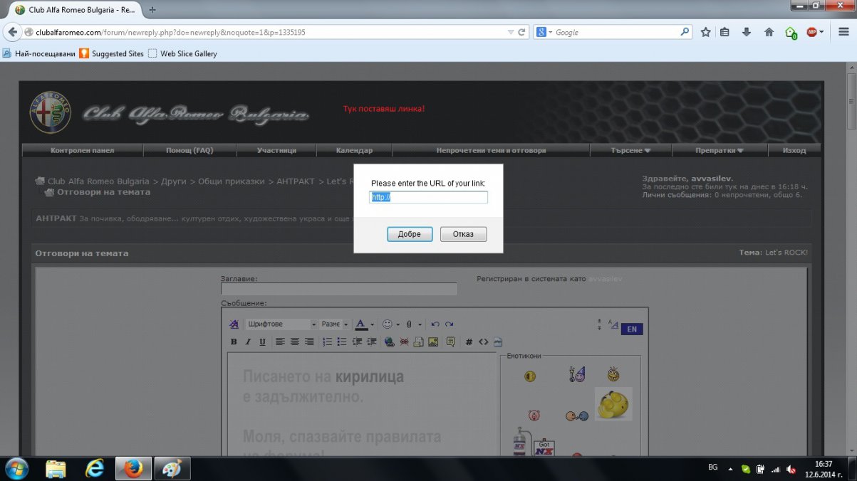This screenshot has width=857, height=481.
Task: Open the Шрифтове font dropdown
Action: [x=281, y=324]
